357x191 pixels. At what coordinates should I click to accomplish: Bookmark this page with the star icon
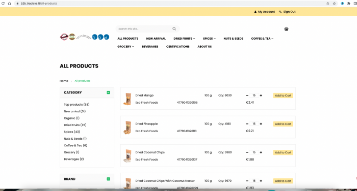point(334,4)
